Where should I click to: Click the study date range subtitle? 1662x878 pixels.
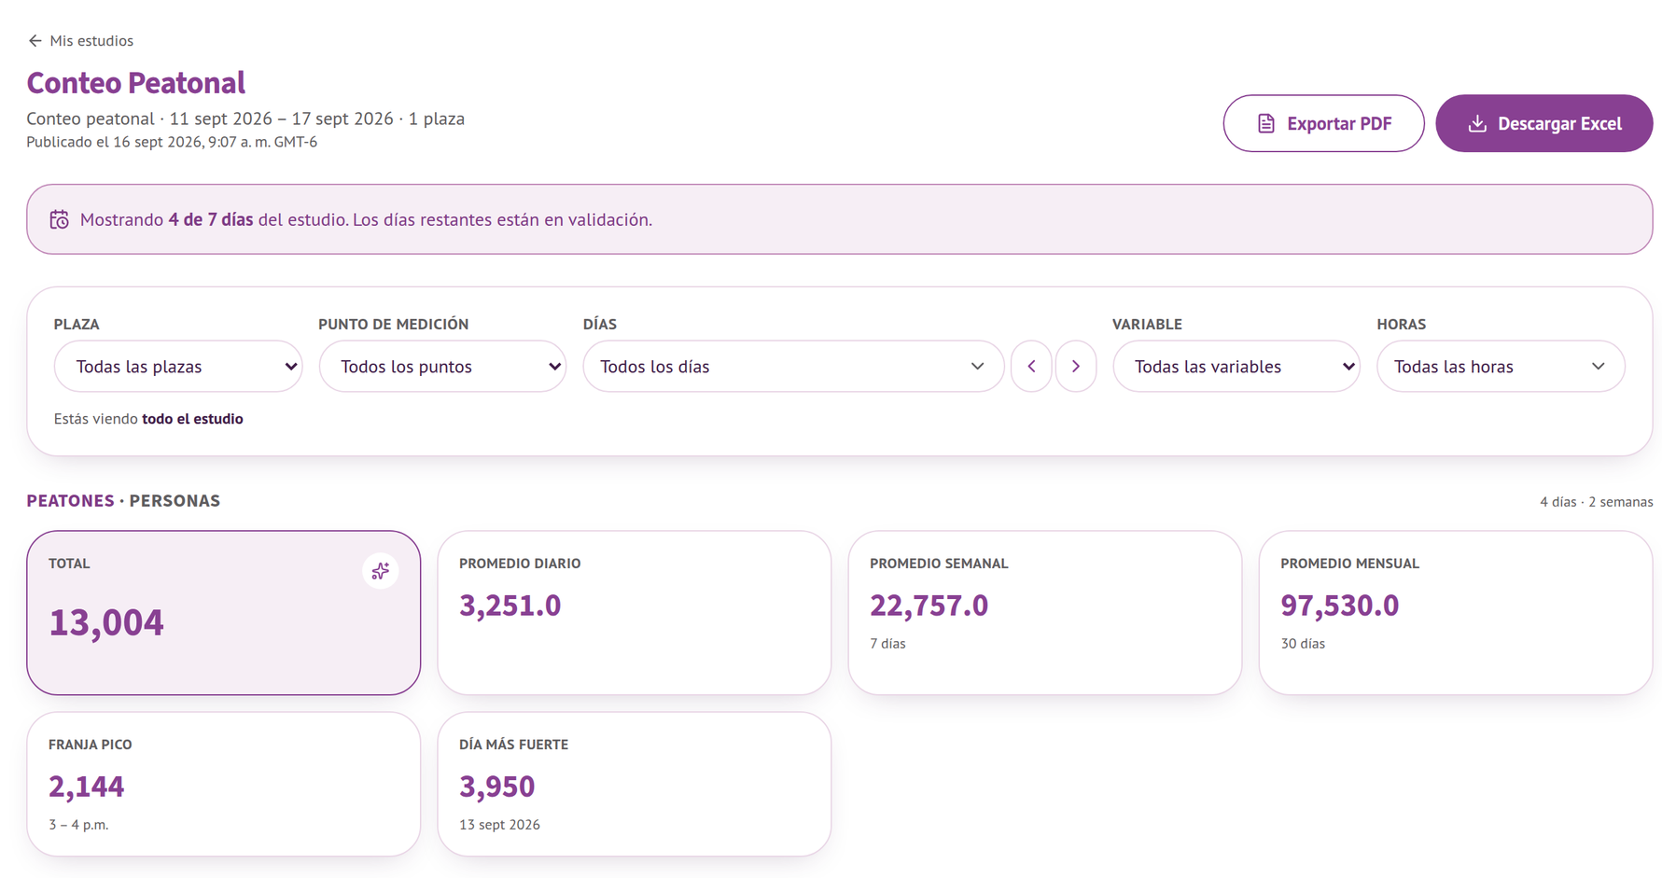(245, 118)
